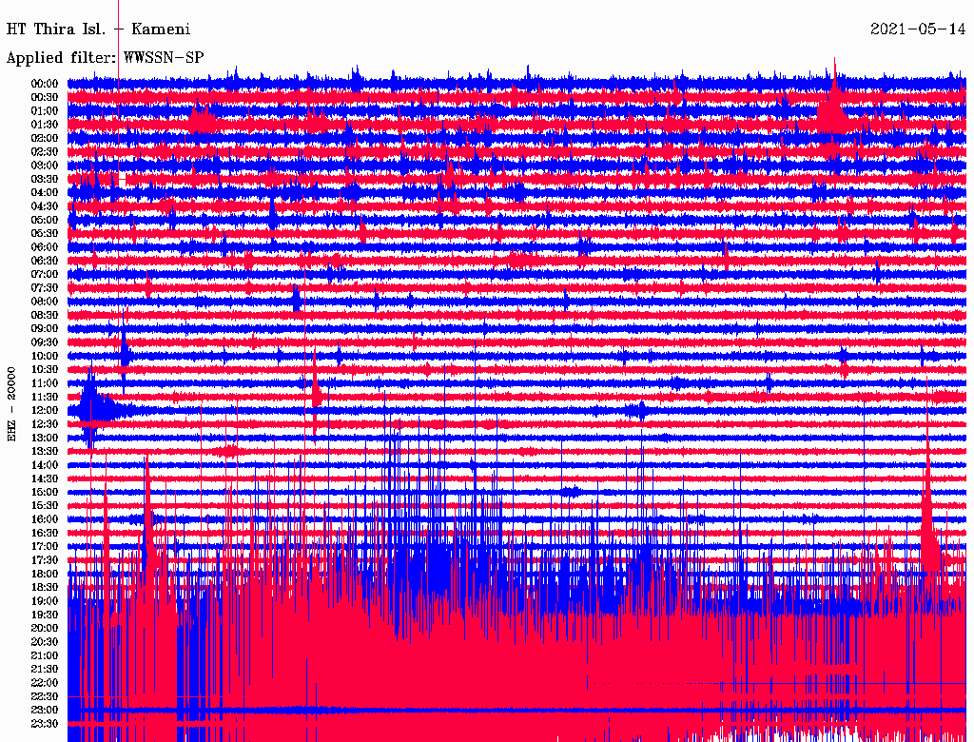Image resolution: width=974 pixels, height=742 pixels.
Task: Click the 22:00 time row label
Action: (x=45, y=682)
